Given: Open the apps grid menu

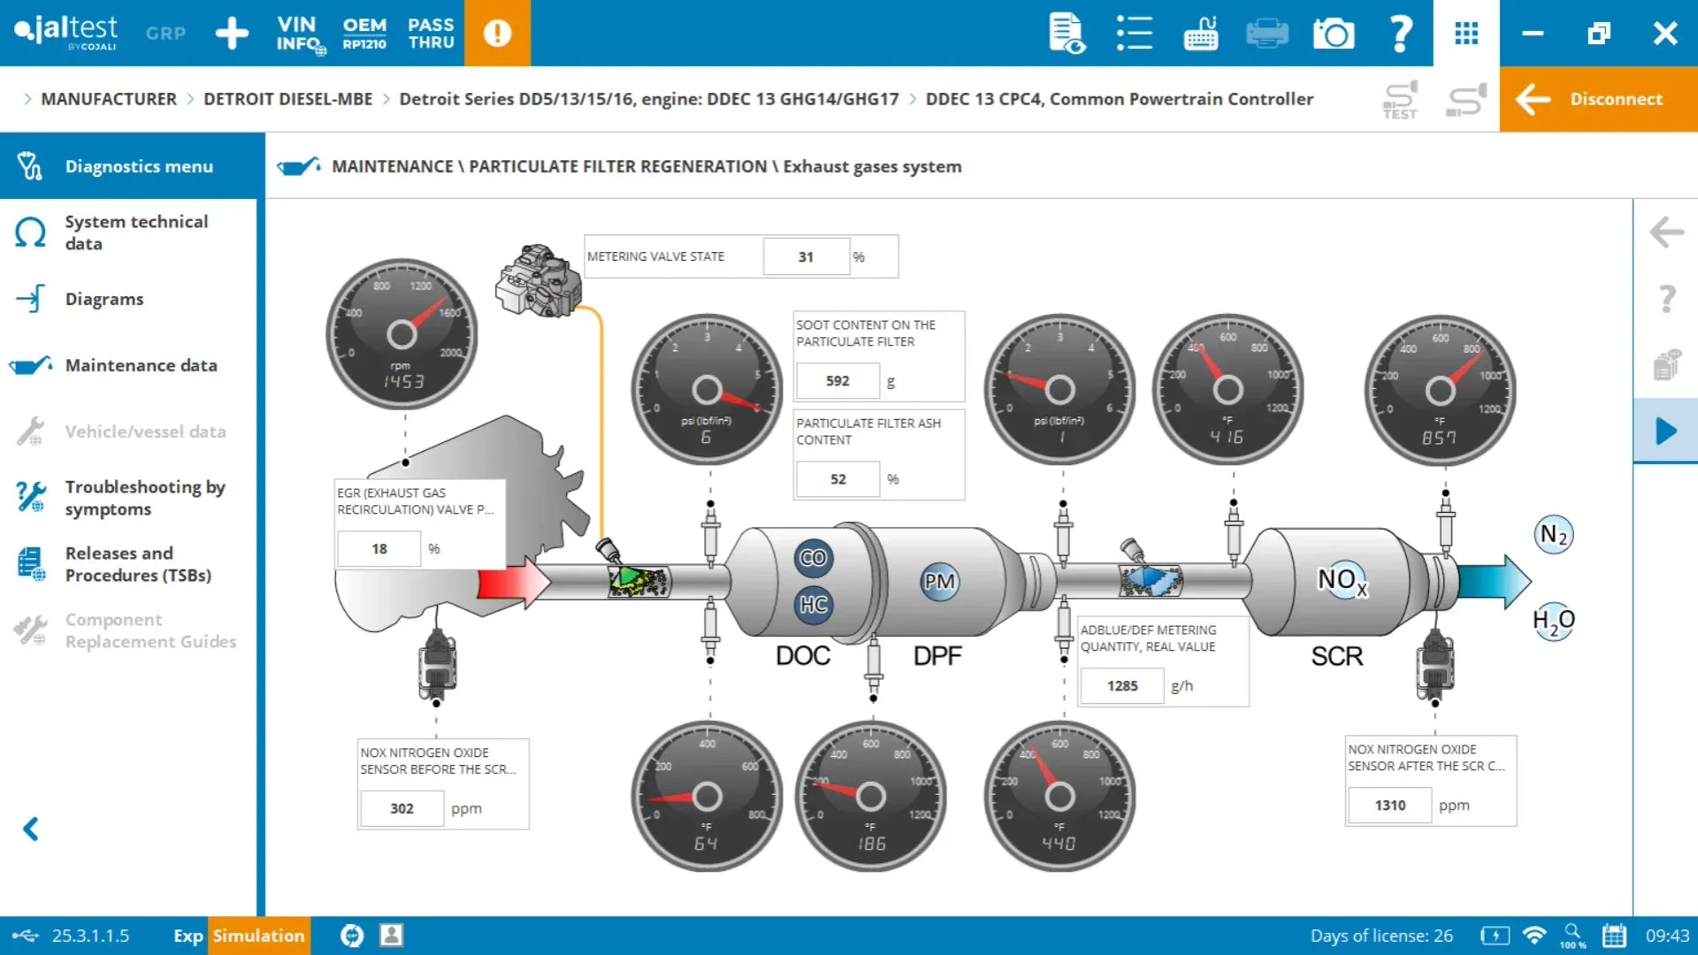Looking at the screenshot, I should point(1466,34).
